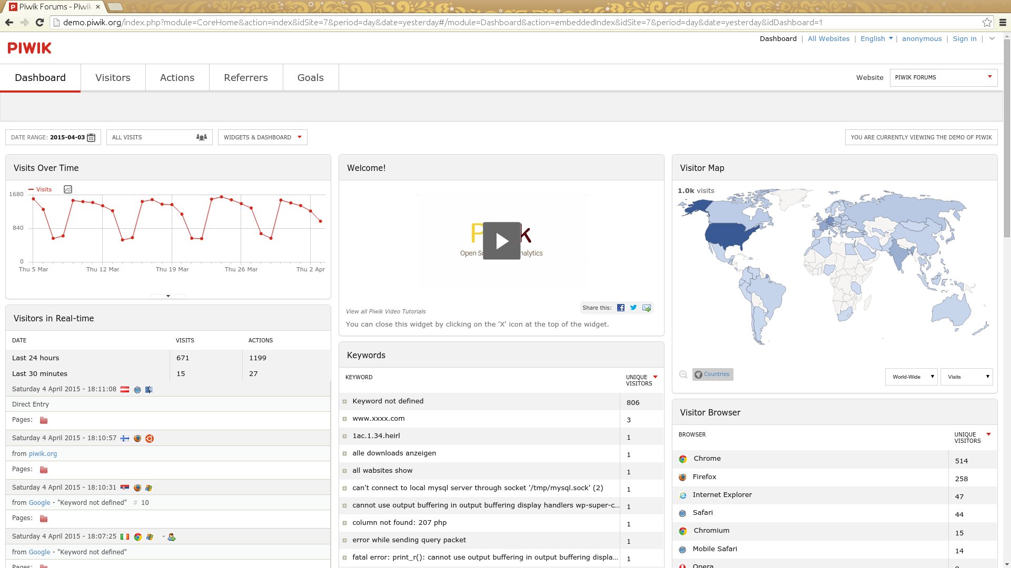
Task: Open the World-Wide region dropdown
Action: pyautogui.click(x=911, y=377)
